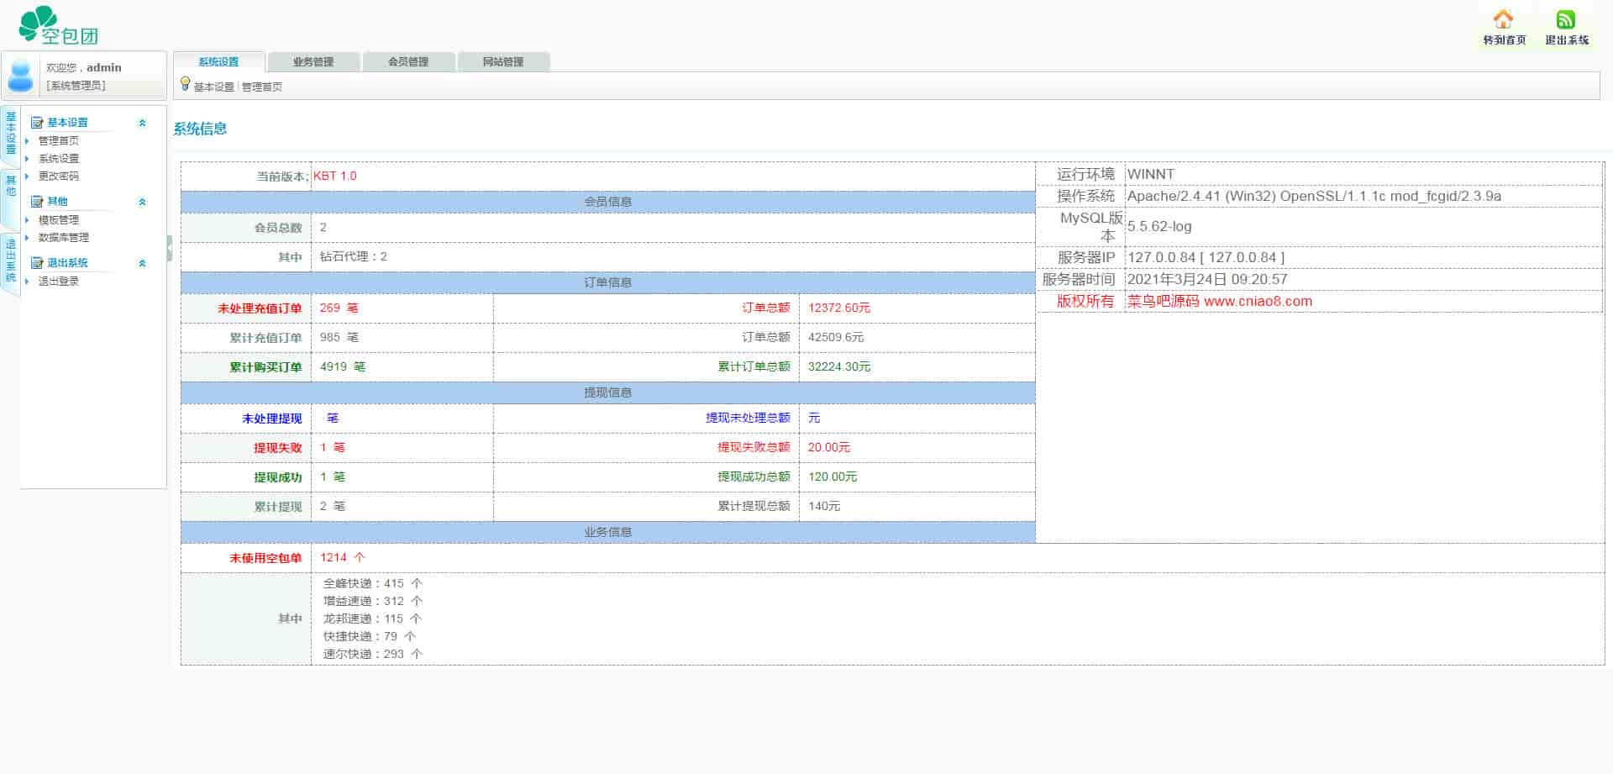Open the 网站管理 tab
This screenshot has width=1613, height=774.
pos(503,62)
